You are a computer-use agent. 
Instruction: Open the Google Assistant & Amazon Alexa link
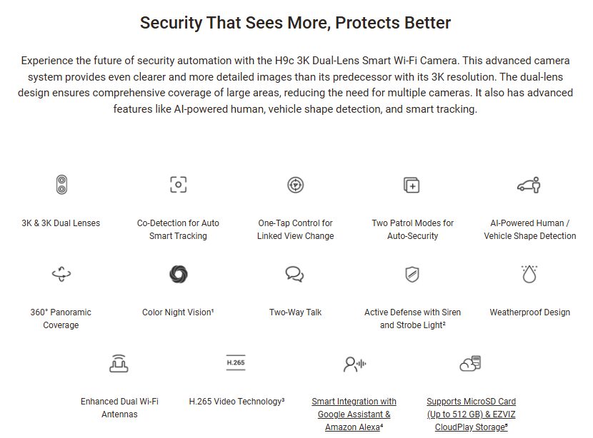(354, 414)
